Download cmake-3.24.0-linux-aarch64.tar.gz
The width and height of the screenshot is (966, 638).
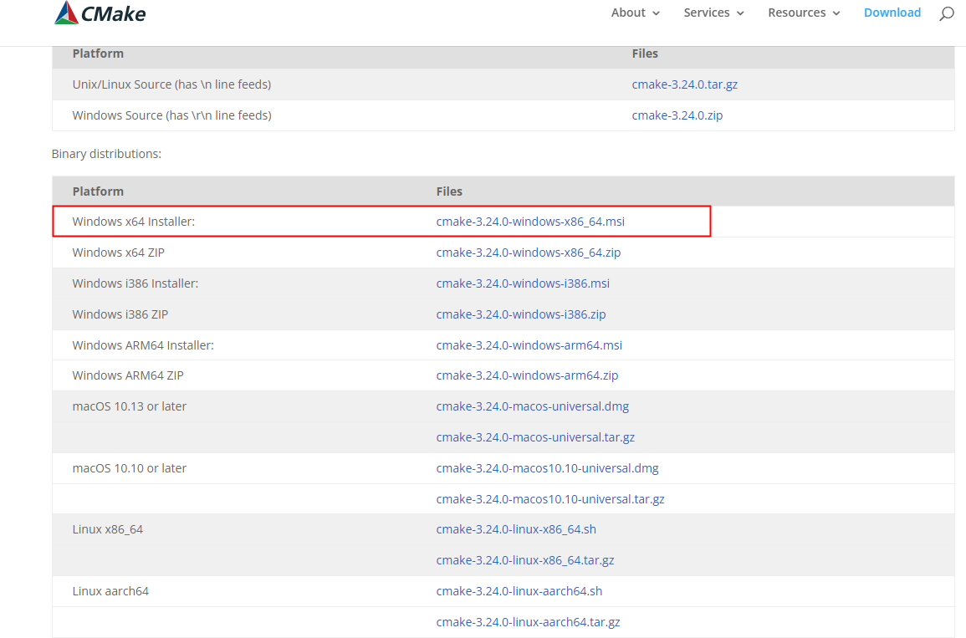click(528, 622)
